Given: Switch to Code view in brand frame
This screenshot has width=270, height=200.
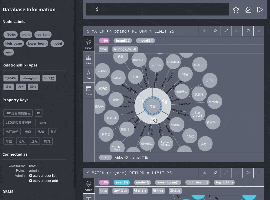Looking at the screenshot, I should (x=89, y=91).
